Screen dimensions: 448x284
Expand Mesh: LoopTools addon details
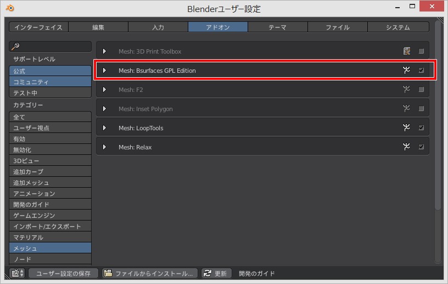click(104, 127)
